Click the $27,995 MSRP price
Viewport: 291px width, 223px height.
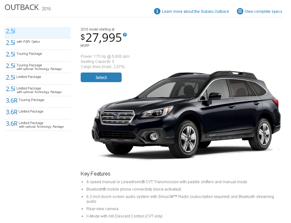101,38
